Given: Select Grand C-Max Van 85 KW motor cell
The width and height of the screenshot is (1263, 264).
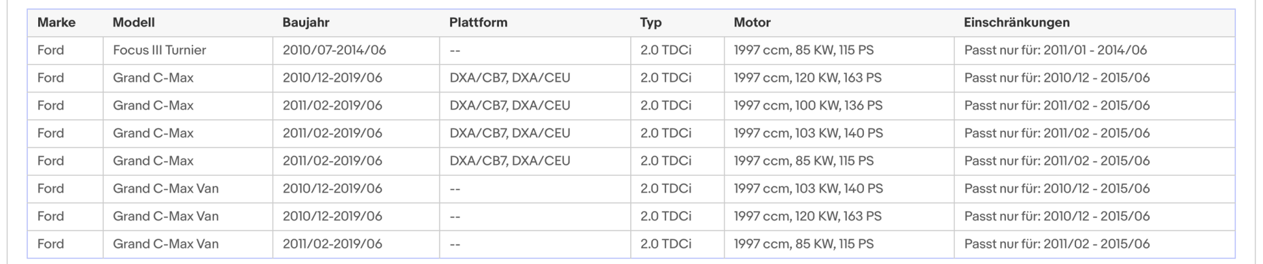Looking at the screenshot, I should point(839,244).
